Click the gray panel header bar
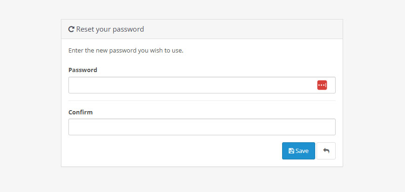Viewport: 405px width, 192px height. click(202, 29)
